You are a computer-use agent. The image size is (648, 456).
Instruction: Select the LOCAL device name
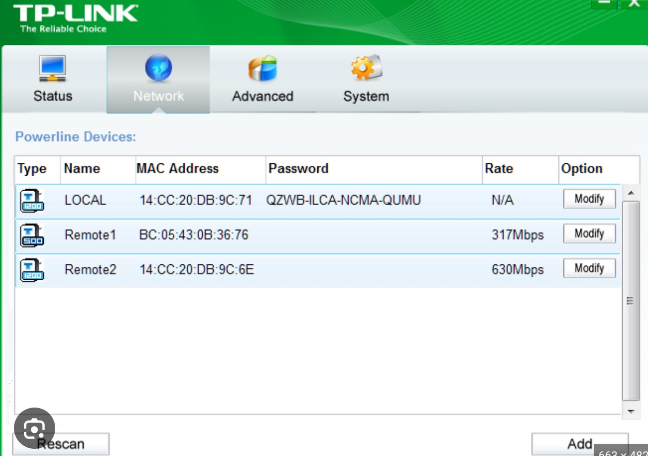(x=85, y=200)
